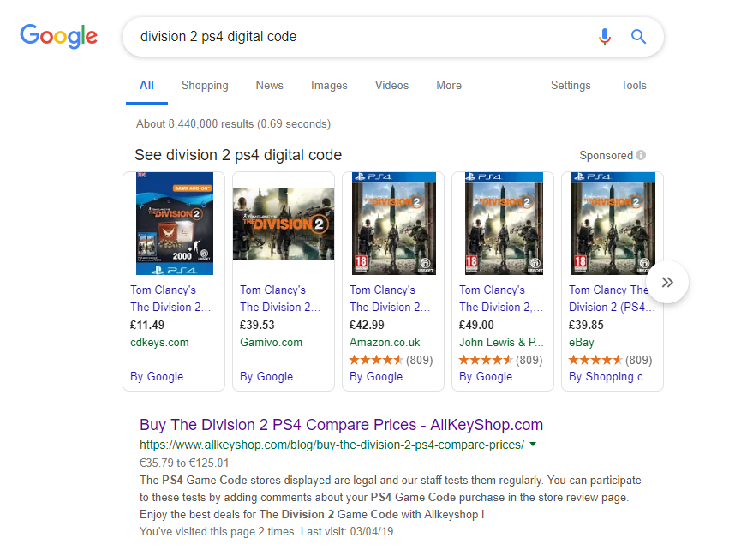This screenshot has width=747, height=556.
Task: Open the John Lewis product cover image
Action: [504, 224]
